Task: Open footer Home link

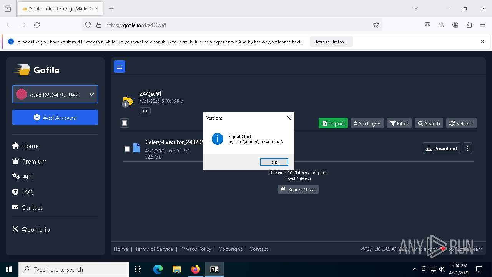Action: click(121, 249)
